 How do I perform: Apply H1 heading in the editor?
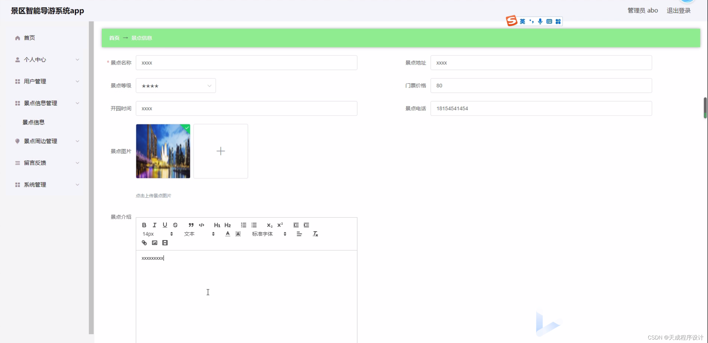click(x=217, y=225)
